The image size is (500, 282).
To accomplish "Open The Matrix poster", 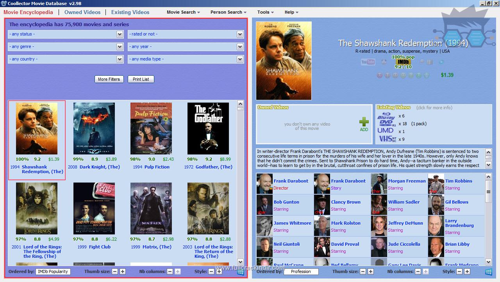I will click(151, 209).
